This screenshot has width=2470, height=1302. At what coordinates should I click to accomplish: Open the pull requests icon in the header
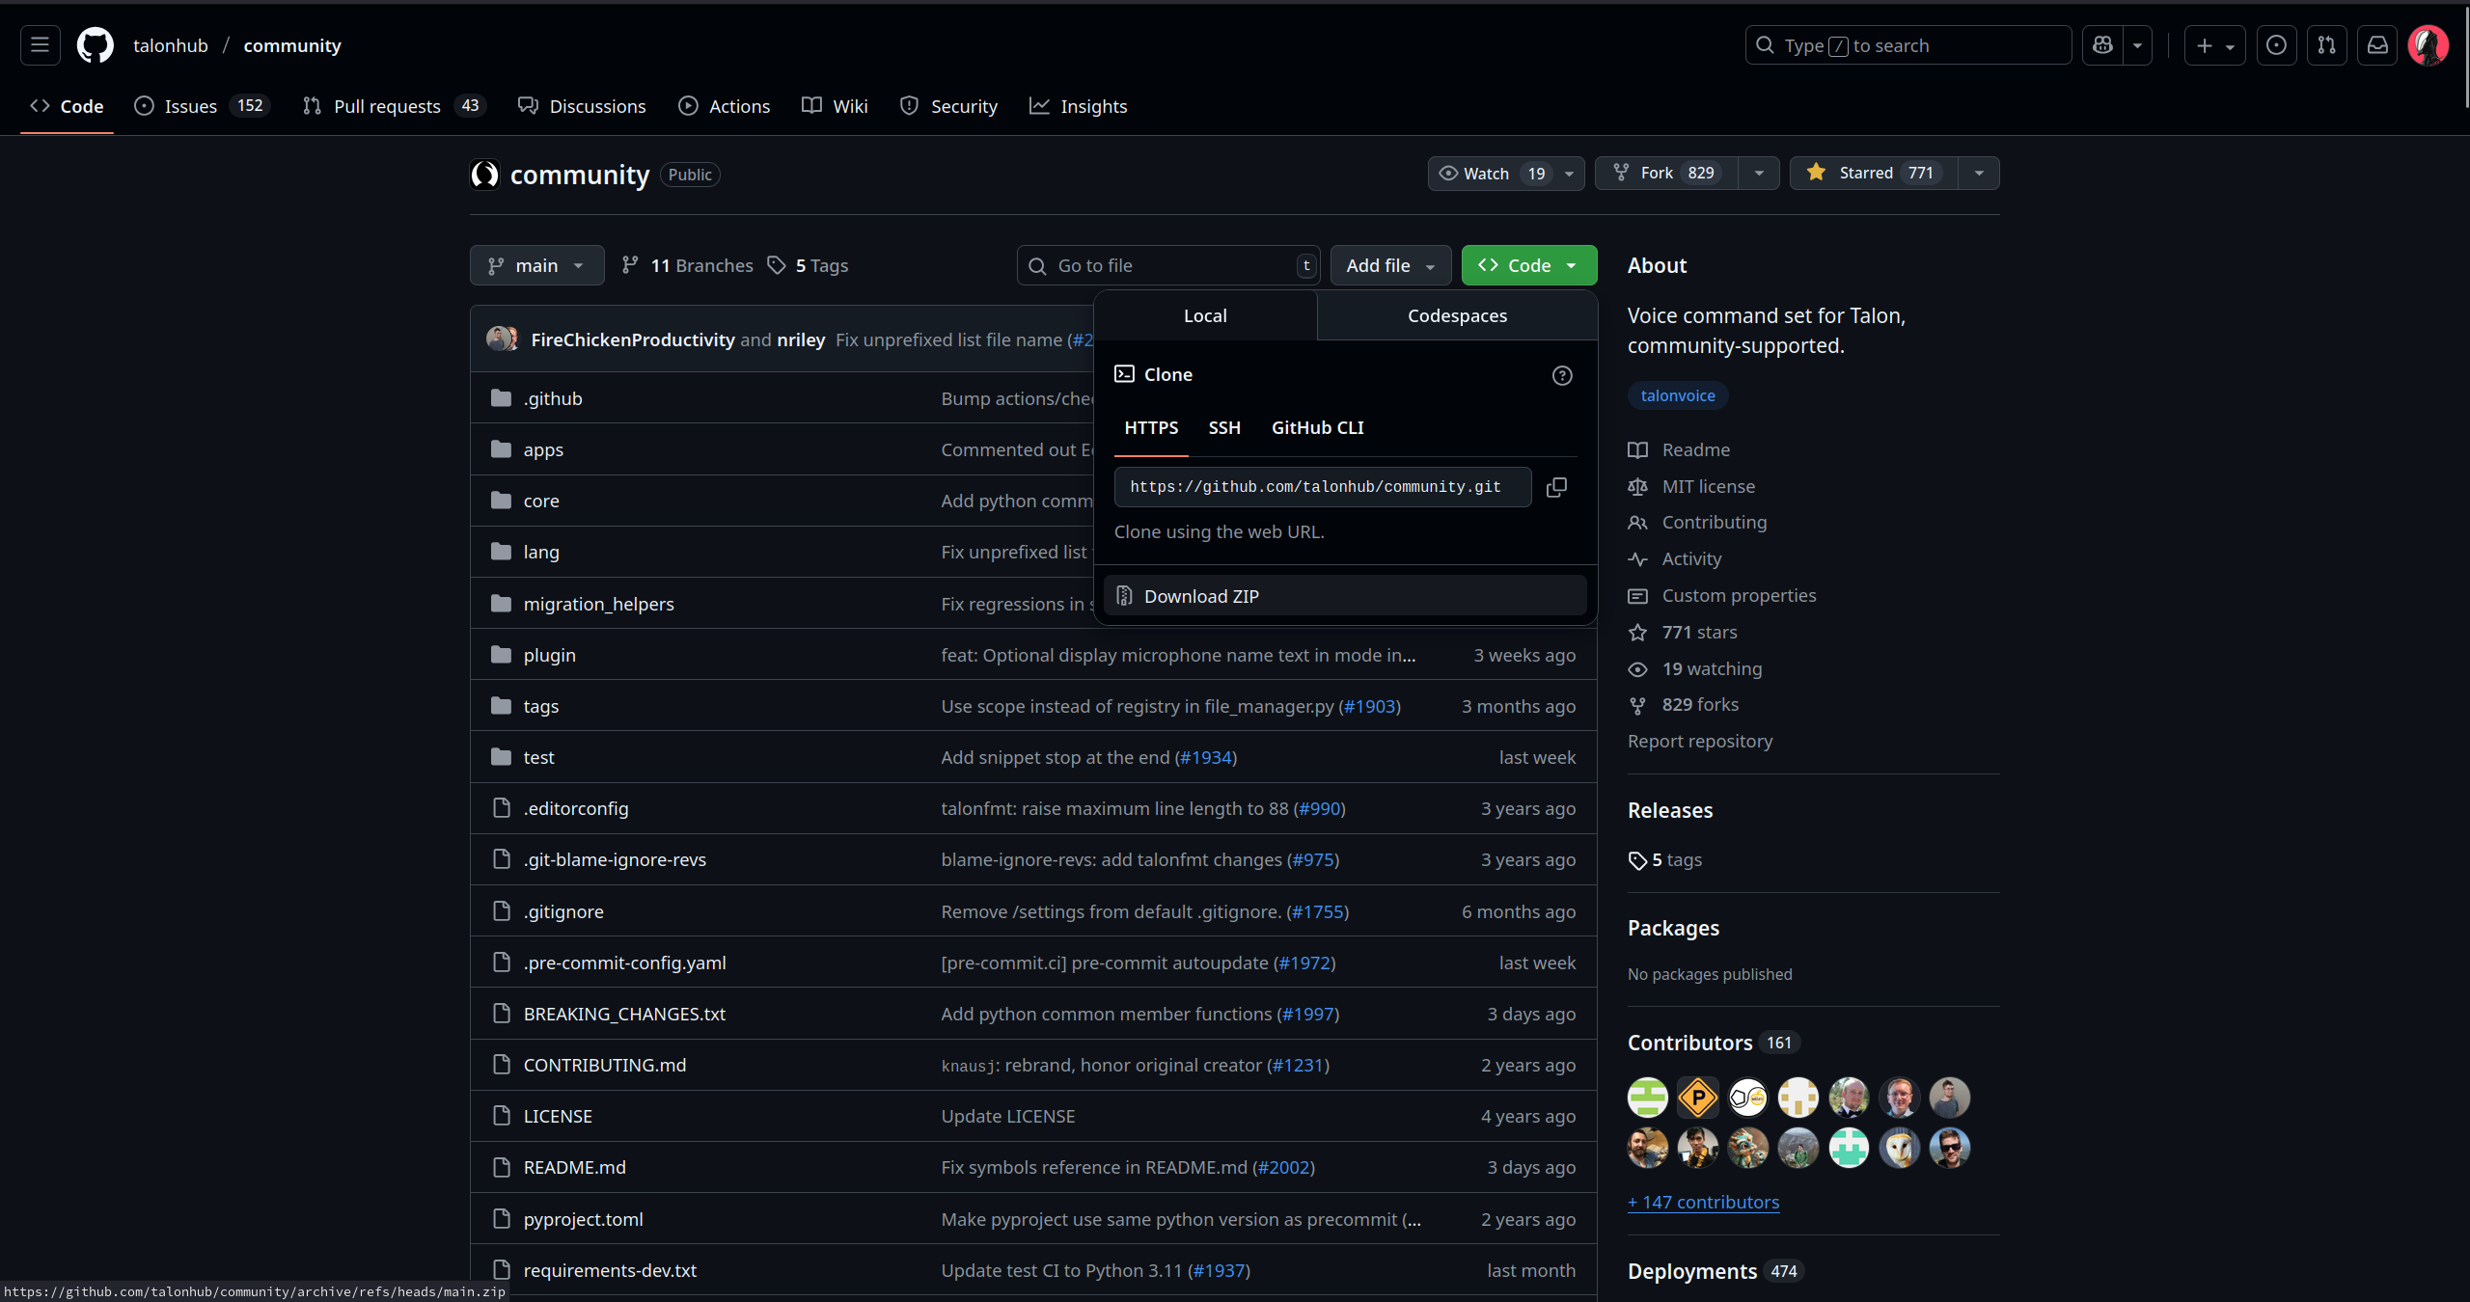pos(2326,45)
